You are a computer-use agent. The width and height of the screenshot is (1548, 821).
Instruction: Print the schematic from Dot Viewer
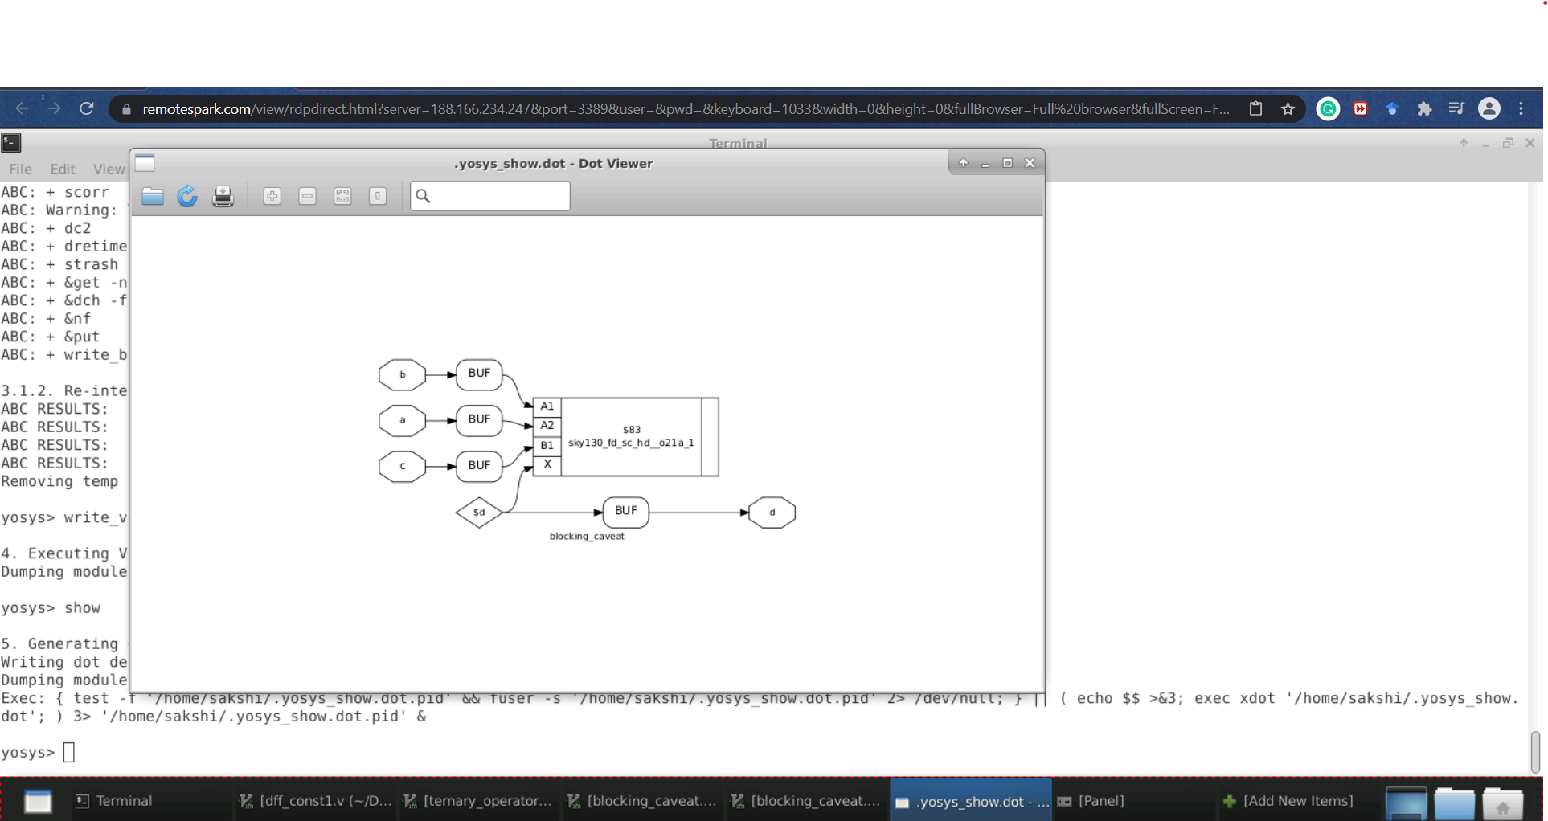(223, 196)
